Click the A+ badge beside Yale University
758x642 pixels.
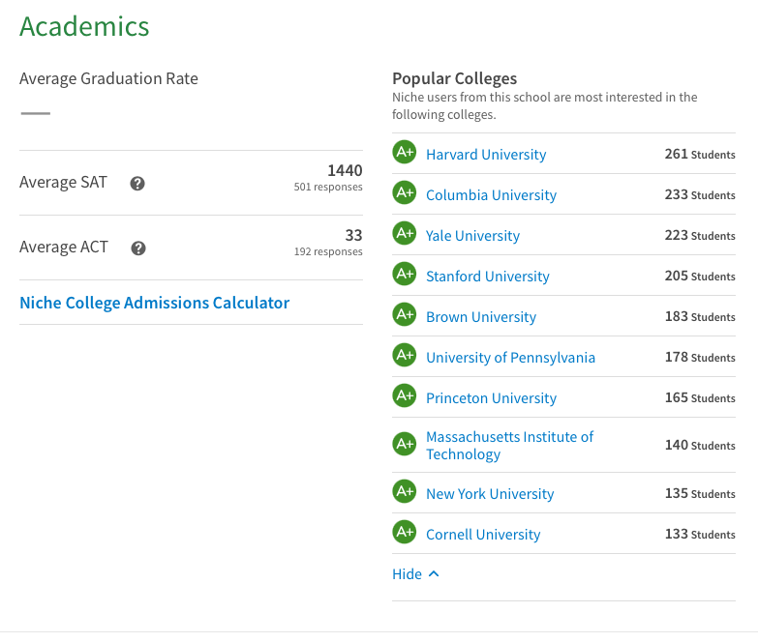pos(404,233)
